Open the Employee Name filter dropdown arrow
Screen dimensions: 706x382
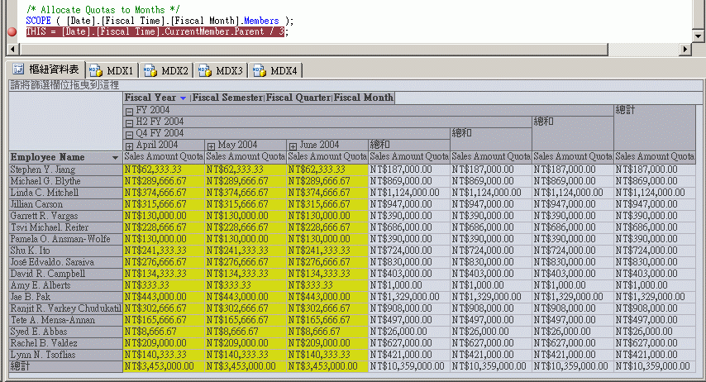pos(115,158)
